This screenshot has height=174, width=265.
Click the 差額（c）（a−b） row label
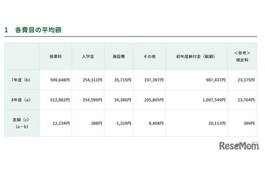click(22, 123)
